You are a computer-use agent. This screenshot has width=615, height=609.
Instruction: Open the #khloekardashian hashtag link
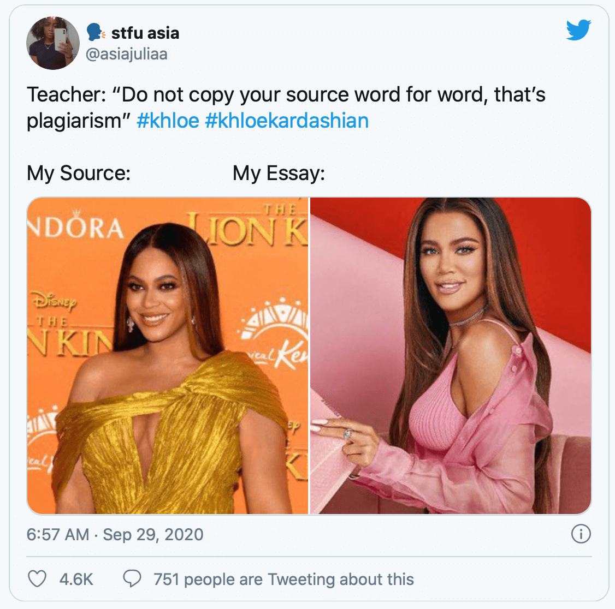coord(287,121)
